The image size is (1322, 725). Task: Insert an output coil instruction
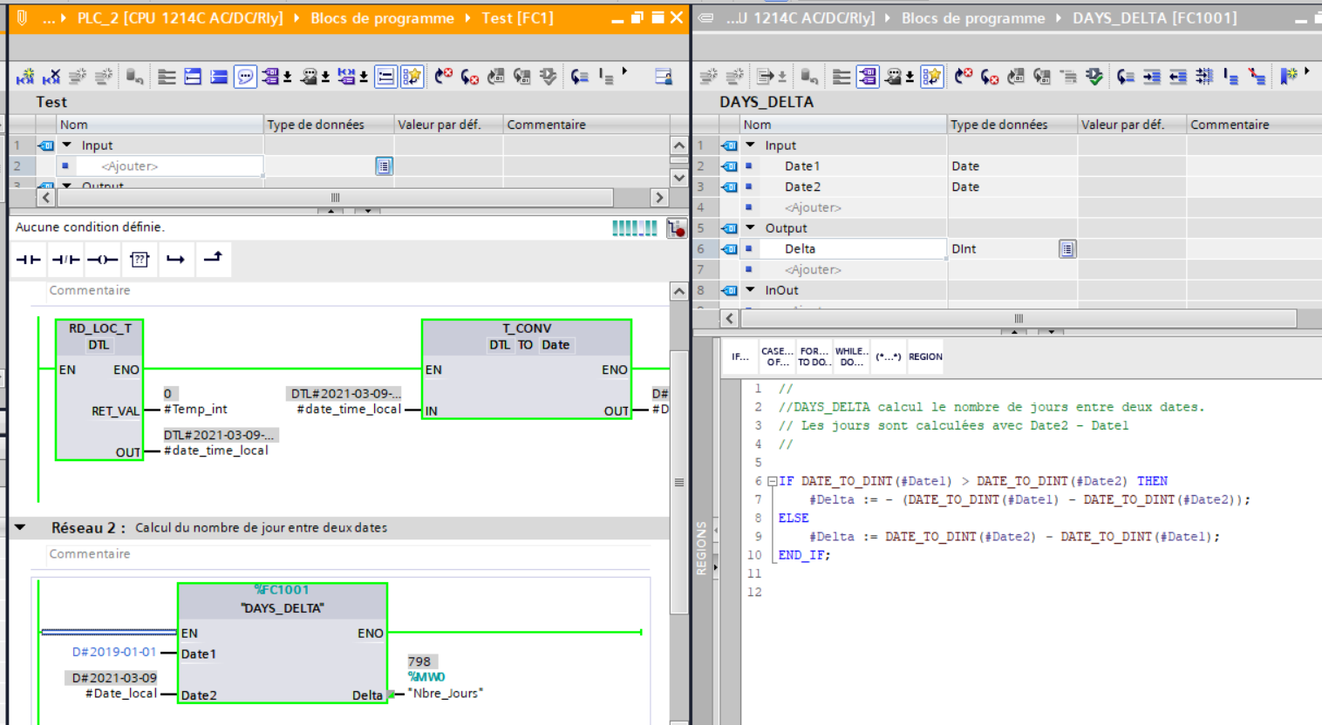102,260
